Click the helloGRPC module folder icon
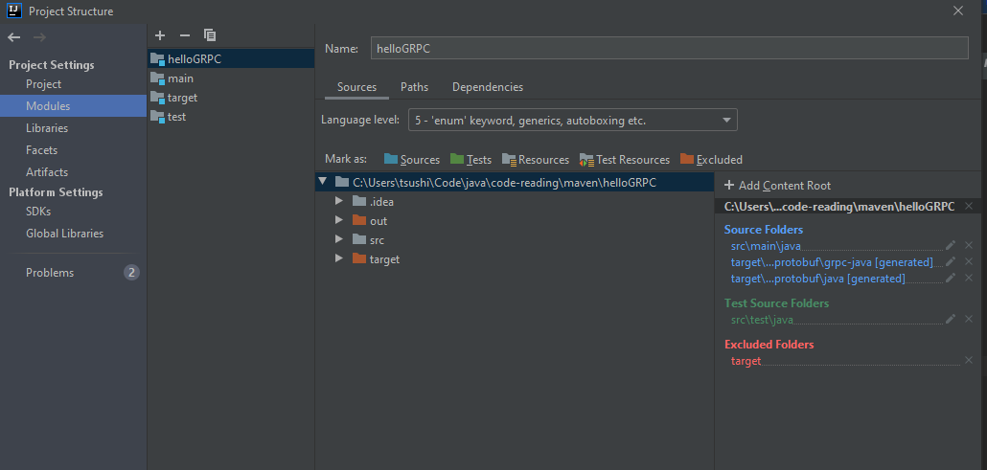987x470 pixels. (x=157, y=59)
